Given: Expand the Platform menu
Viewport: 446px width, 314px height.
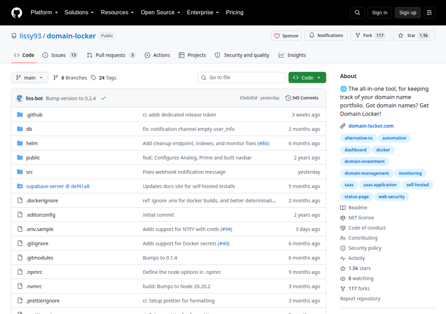Looking at the screenshot, I should point(44,13).
